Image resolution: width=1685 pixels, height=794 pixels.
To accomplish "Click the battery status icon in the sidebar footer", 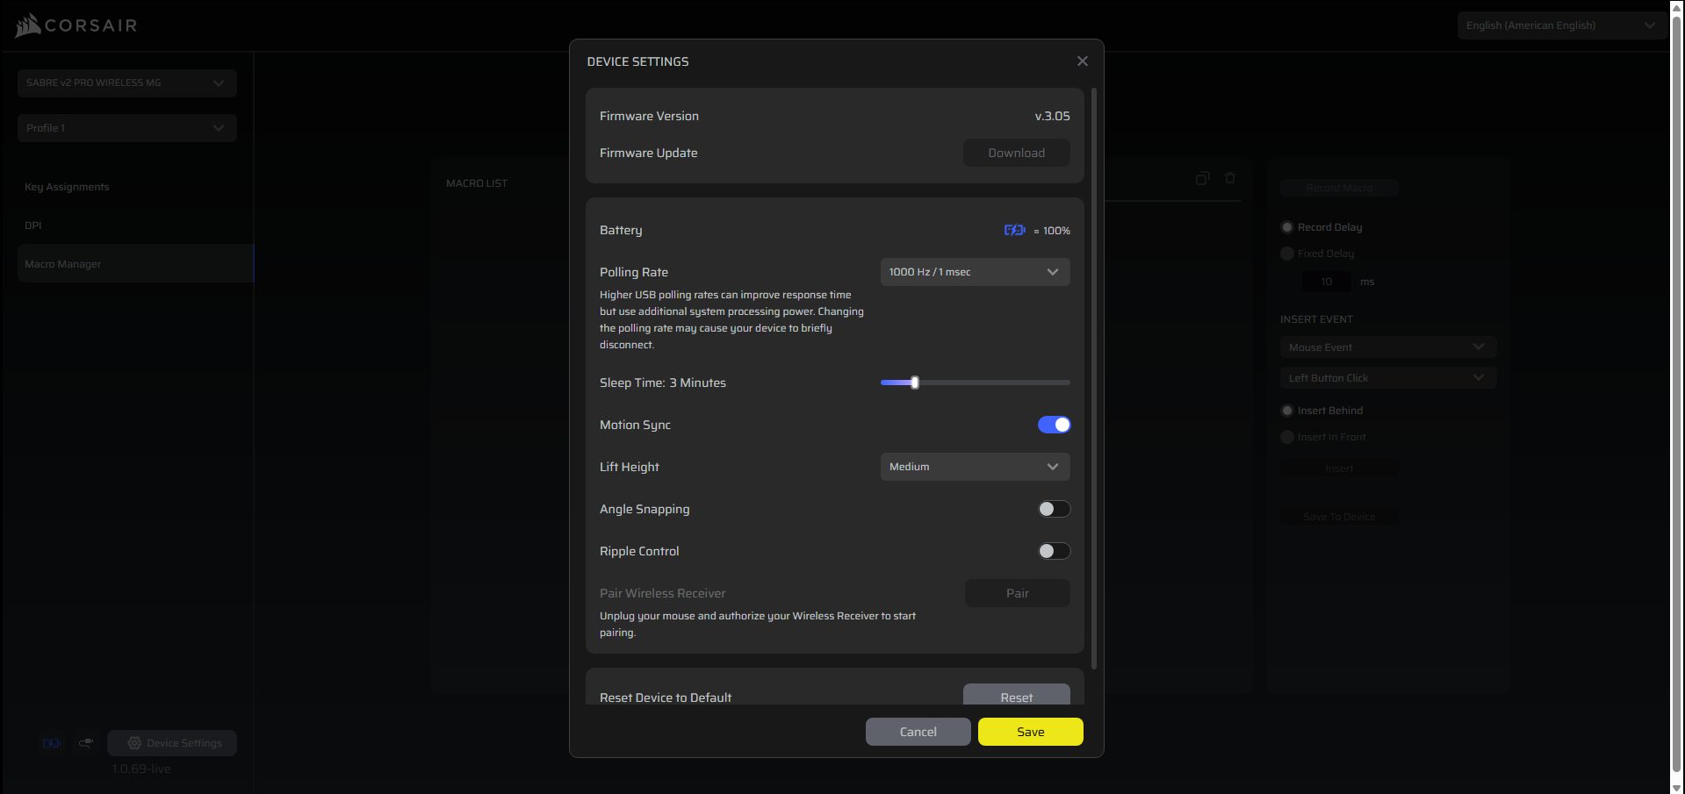I will (52, 743).
